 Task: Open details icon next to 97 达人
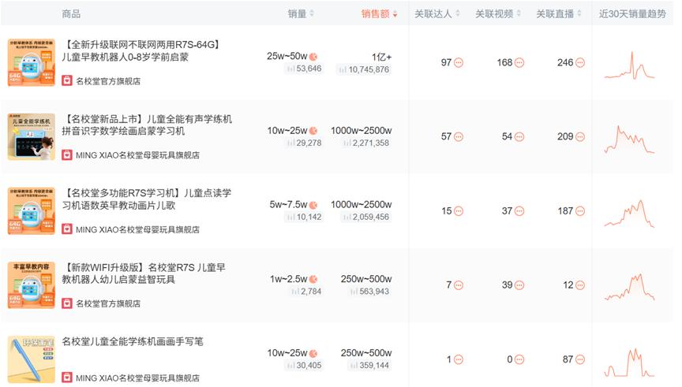click(x=459, y=63)
